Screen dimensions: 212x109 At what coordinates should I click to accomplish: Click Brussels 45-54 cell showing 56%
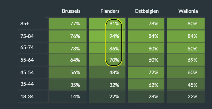[75, 72]
